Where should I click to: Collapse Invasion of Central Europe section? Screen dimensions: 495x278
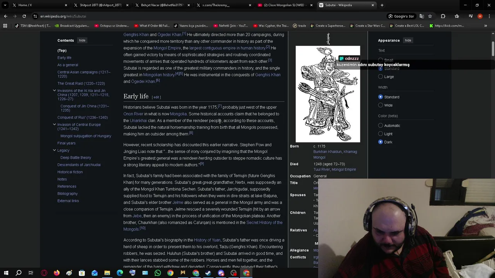click(54, 124)
